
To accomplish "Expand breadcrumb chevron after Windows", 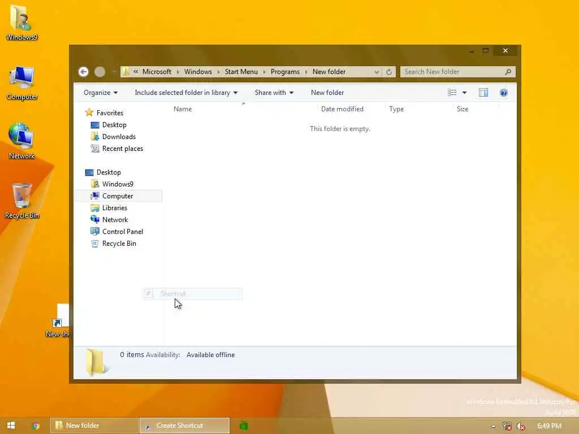I will (219, 72).
